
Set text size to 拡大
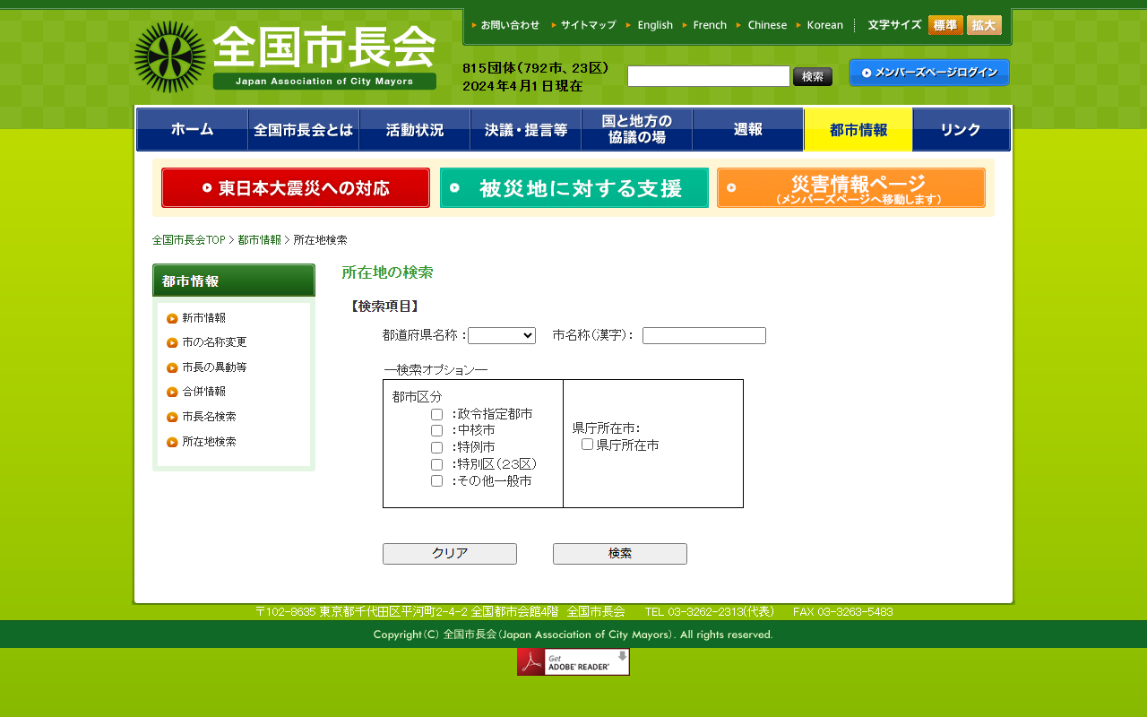pos(984,25)
